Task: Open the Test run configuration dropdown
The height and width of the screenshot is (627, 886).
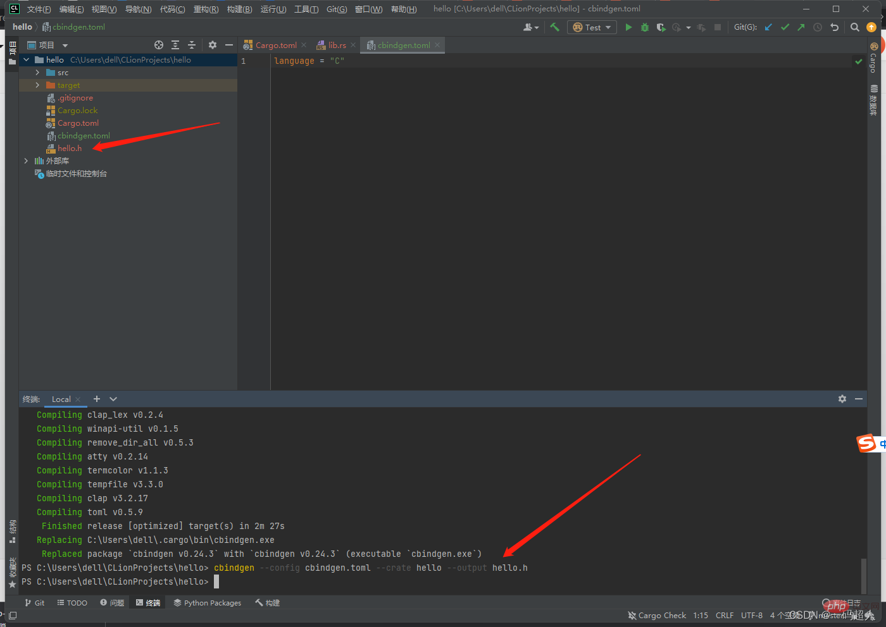Action: (x=592, y=27)
